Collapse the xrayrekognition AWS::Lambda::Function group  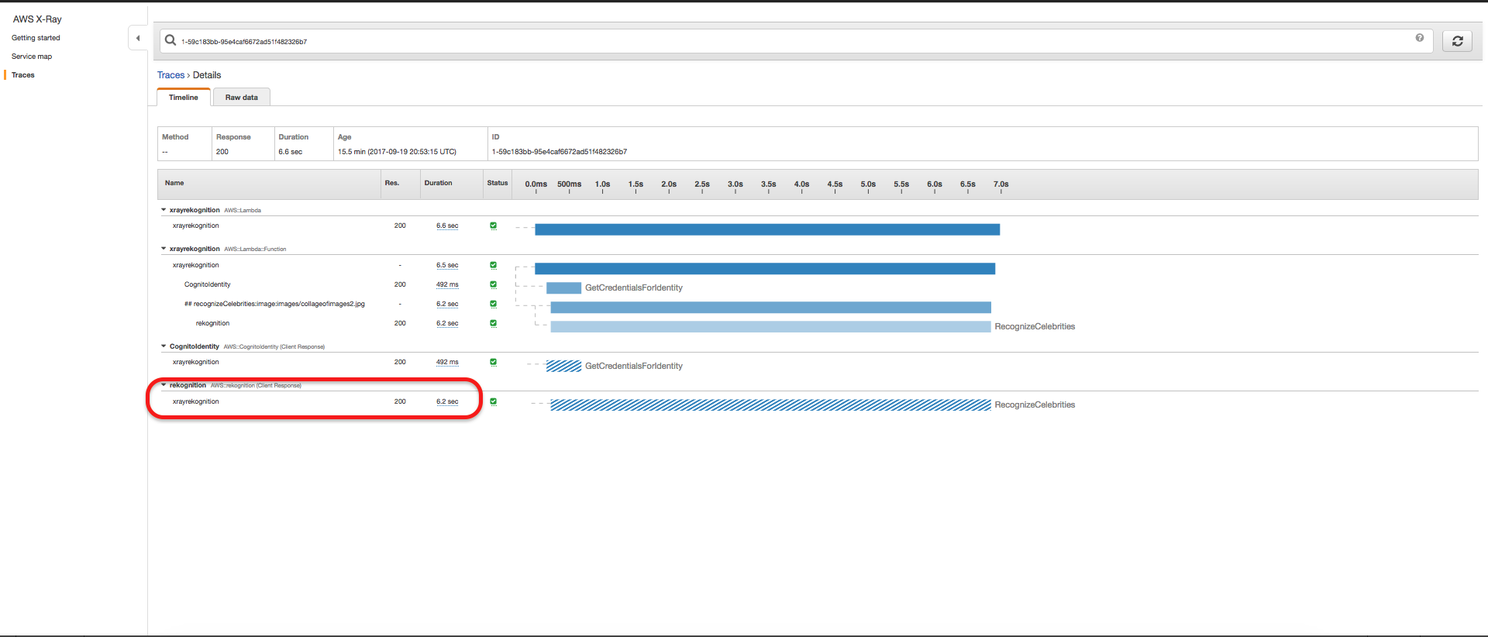[x=164, y=249]
